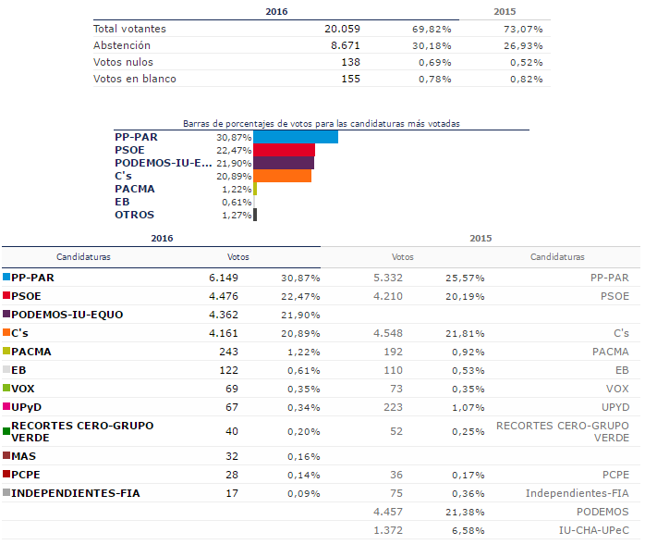Click C's 2015 percentage 21,81%
This screenshot has width=645, height=557.
pos(465,333)
